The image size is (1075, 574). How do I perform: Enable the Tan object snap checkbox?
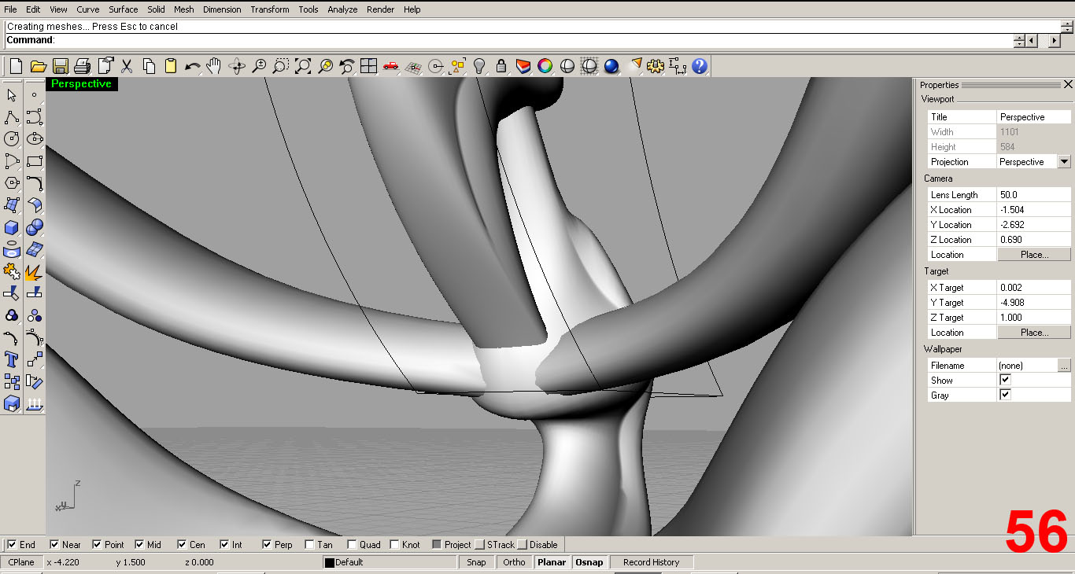click(309, 544)
